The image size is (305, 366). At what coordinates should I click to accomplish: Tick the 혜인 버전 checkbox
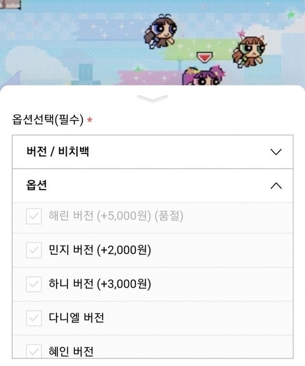pyautogui.click(x=34, y=351)
